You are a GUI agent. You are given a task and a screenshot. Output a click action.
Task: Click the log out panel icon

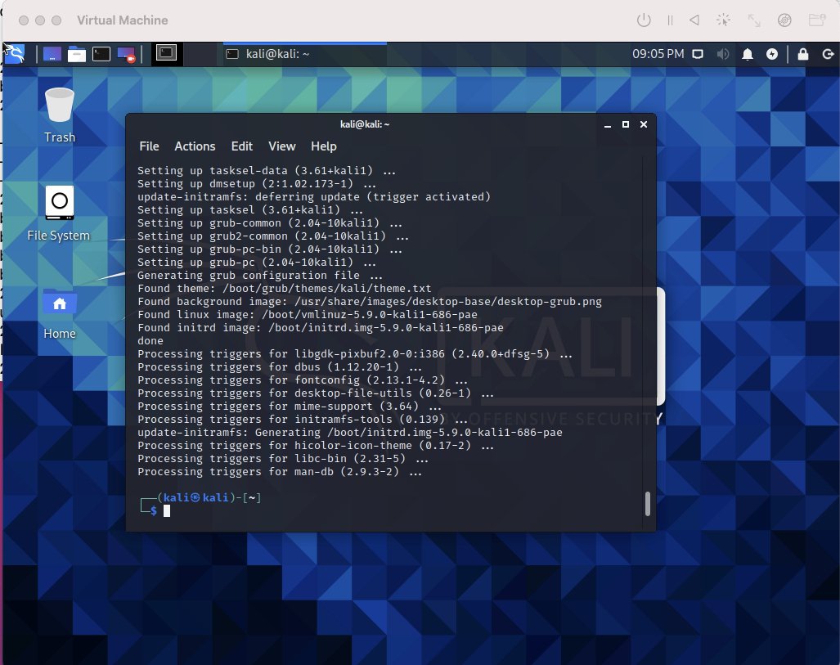[x=828, y=54]
